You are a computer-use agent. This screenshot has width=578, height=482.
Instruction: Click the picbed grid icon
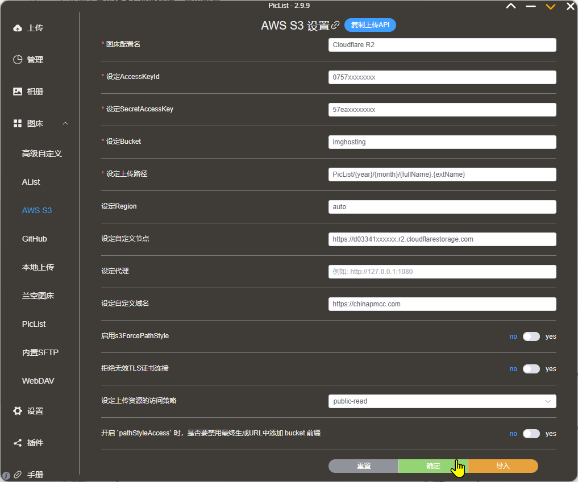[x=18, y=123]
